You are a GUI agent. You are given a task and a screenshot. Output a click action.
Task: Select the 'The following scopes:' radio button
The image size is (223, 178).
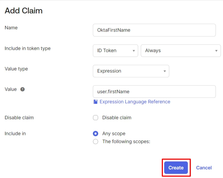pyautogui.click(x=96, y=141)
